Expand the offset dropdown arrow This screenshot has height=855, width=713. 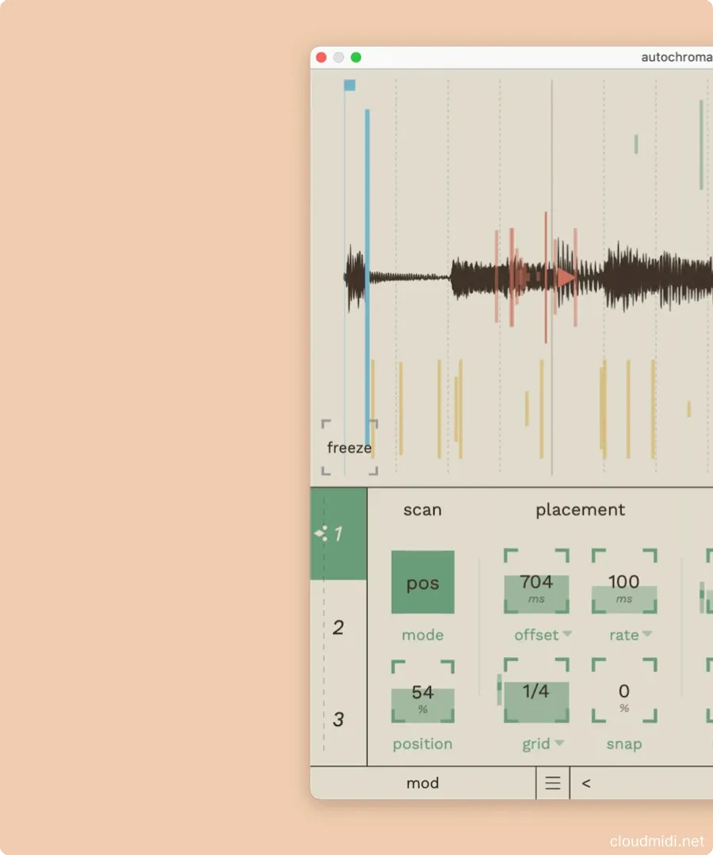pyautogui.click(x=566, y=635)
